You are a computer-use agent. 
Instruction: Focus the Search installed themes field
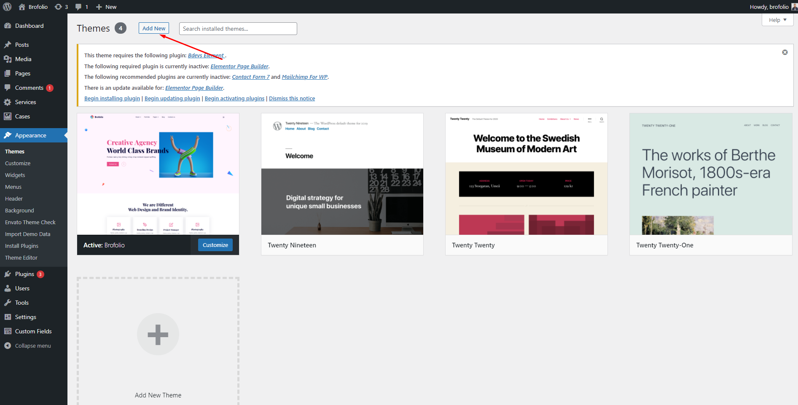click(238, 29)
